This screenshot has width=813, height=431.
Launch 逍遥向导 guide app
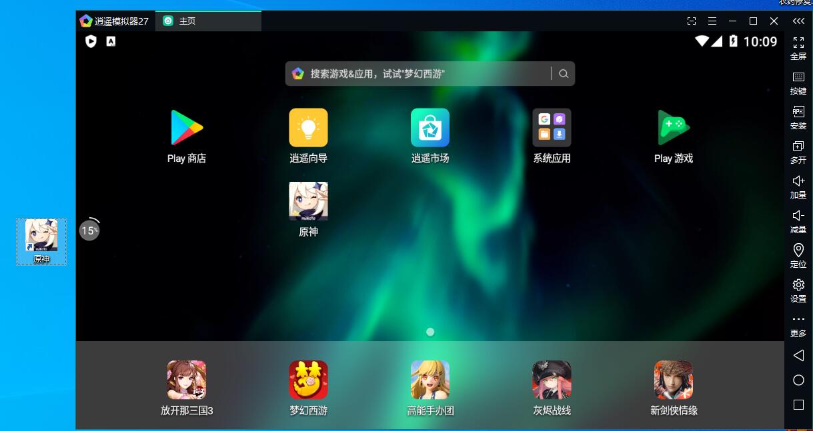coord(308,128)
